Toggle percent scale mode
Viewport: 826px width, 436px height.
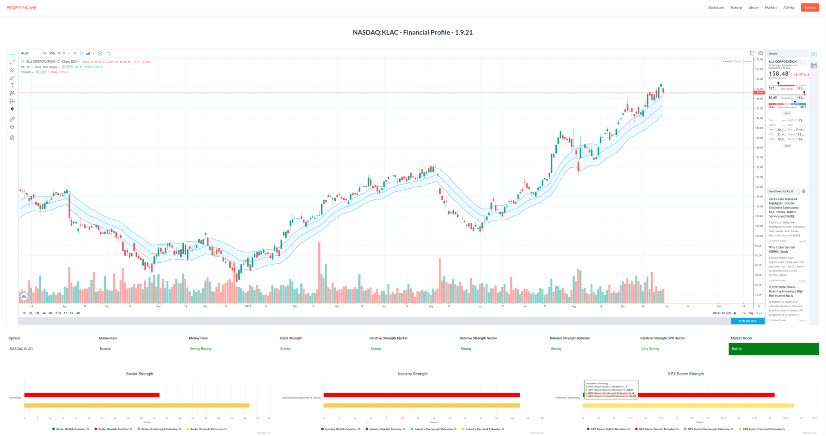tap(744, 313)
